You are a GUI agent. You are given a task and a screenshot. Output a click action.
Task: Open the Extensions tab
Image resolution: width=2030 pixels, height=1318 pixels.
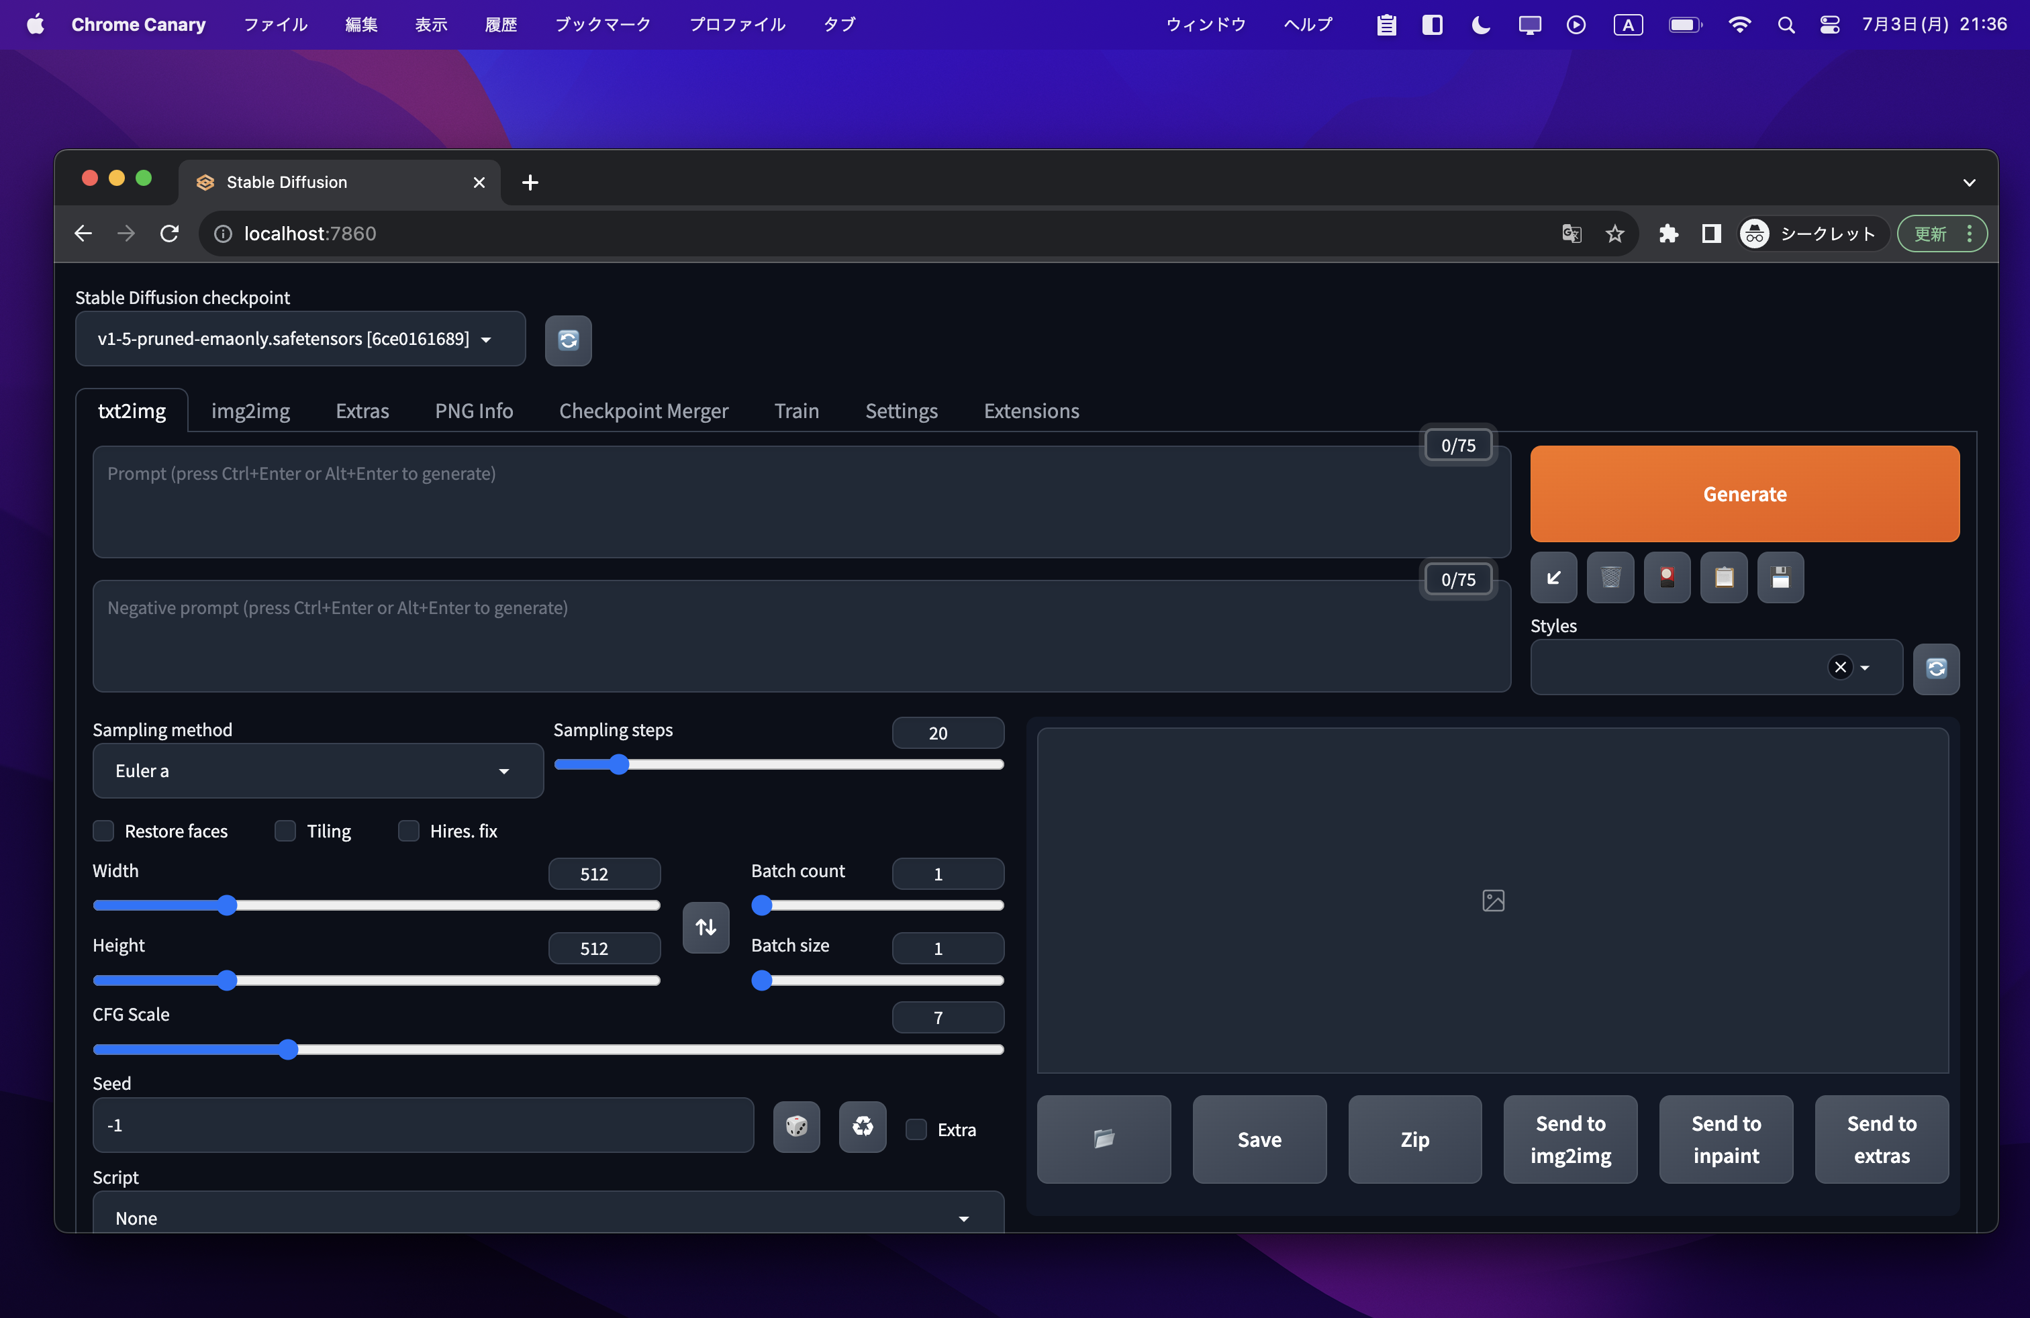pyautogui.click(x=1030, y=411)
